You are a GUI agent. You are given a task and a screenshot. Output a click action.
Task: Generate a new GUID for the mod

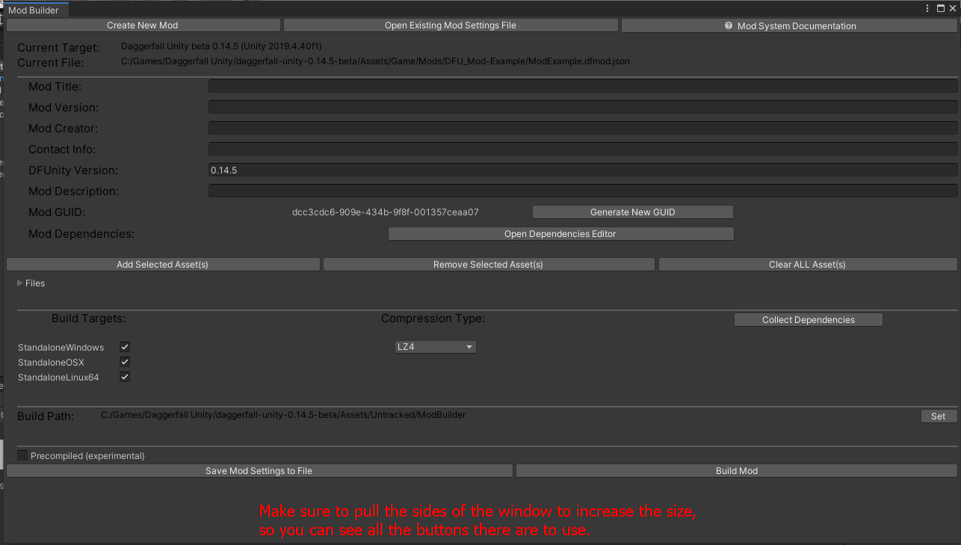(x=633, y=212)
